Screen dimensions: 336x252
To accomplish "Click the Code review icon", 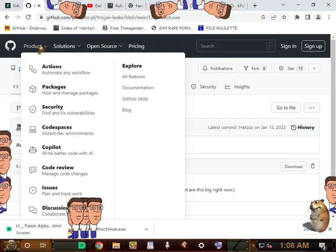I will [x=33, y=170].
